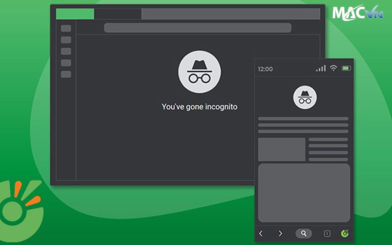Tap the back arrow in mobile navigation
Viewport: 392px width, 245px height.
click(x=261, y=233)
